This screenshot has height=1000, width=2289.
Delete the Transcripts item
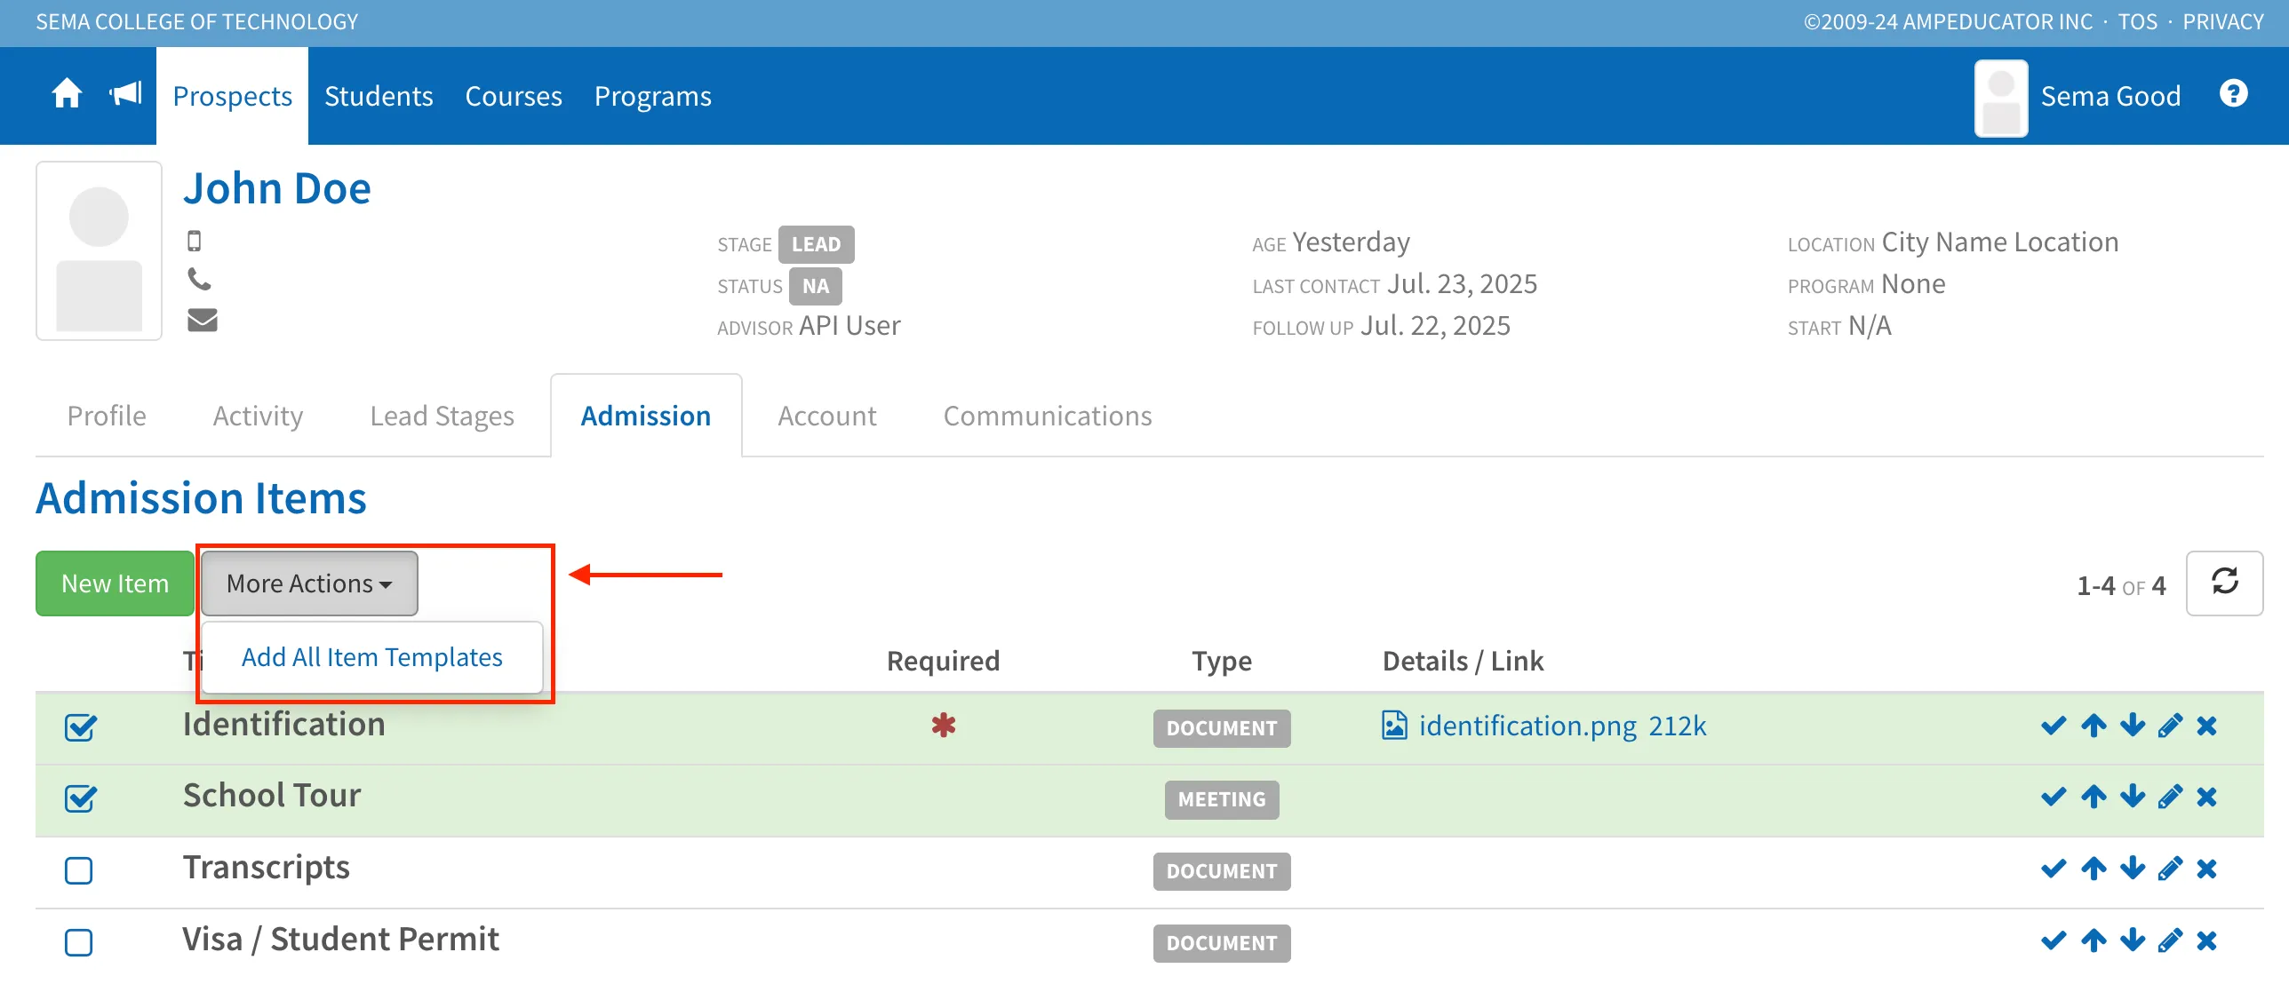[2206, 869]
